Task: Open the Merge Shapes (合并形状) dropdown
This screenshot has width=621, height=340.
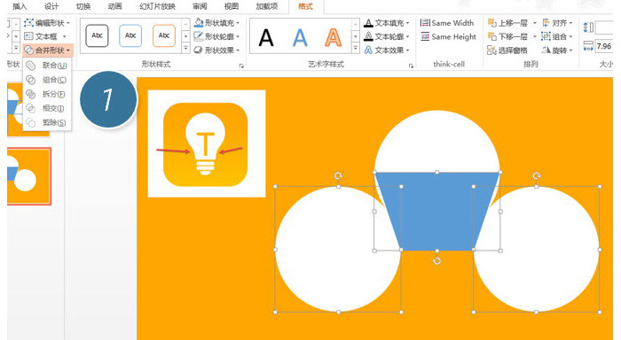Action: click(x=48, y=50)
